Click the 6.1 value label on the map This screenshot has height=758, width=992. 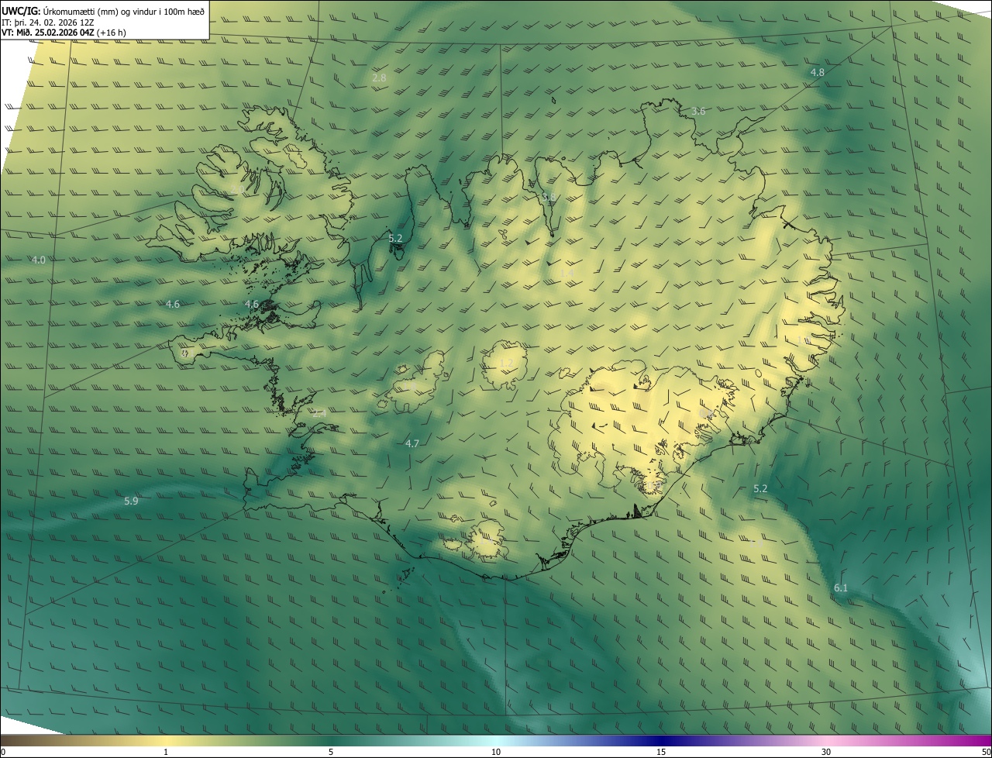click(841, 588)
